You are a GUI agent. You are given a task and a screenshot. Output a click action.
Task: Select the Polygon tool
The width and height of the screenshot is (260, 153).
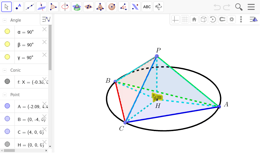click(53, 7)
